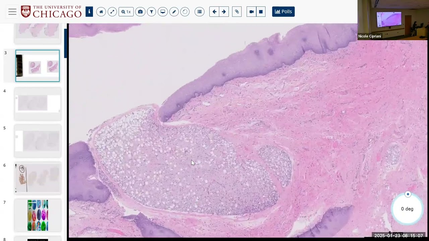Start video recording with camcorder icon
429x241 pixels.
[251, 12]
